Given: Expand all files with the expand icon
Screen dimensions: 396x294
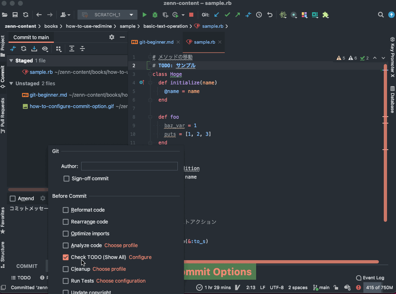Looking at the screenshot, I should tap(72, 49).
